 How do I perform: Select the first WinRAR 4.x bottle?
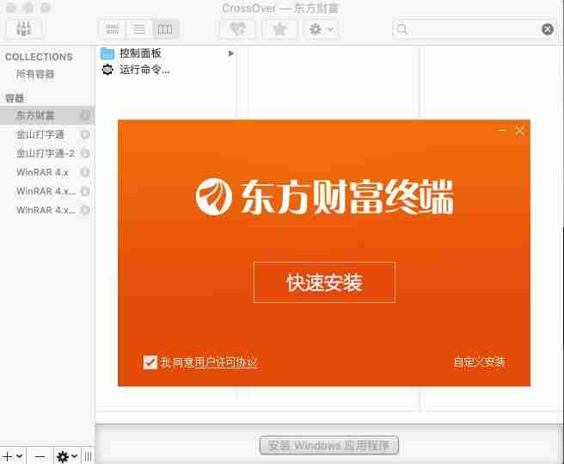coord(42,172)
